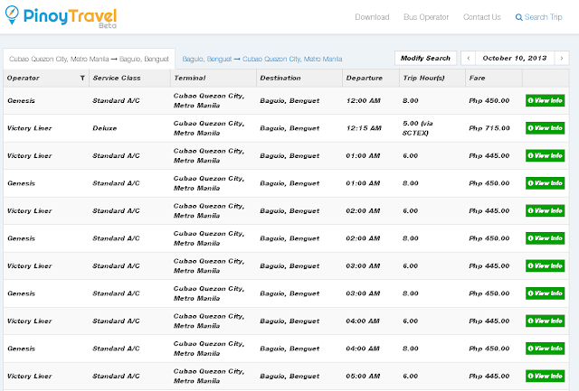Open the Download page
579x391 pixels.
372,17
